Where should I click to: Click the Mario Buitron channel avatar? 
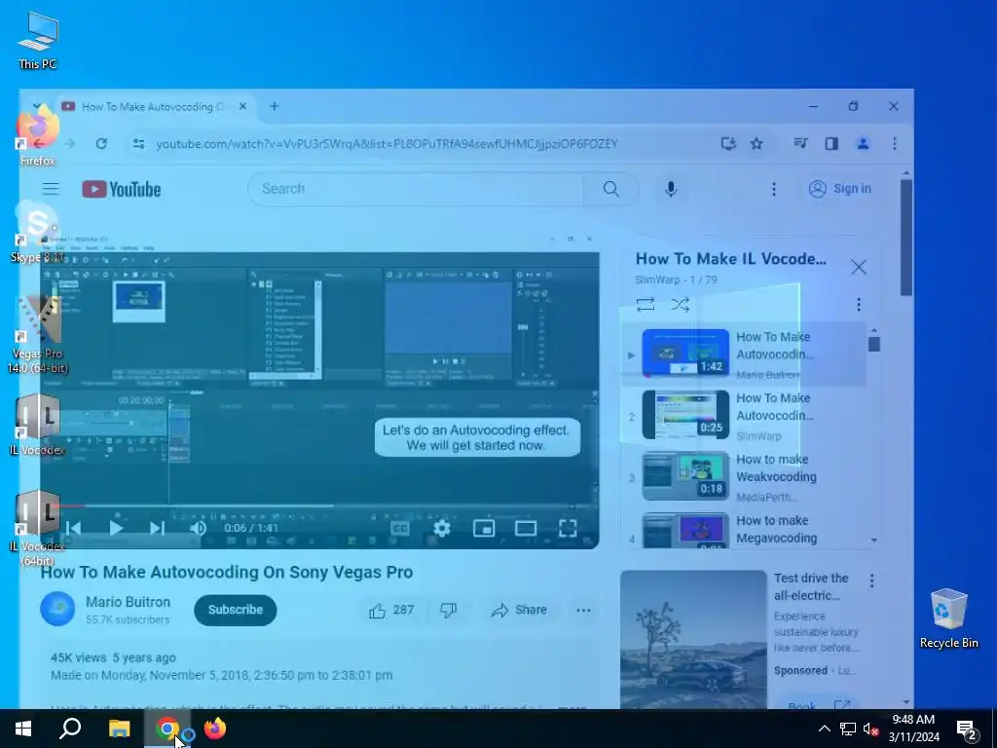57,609
